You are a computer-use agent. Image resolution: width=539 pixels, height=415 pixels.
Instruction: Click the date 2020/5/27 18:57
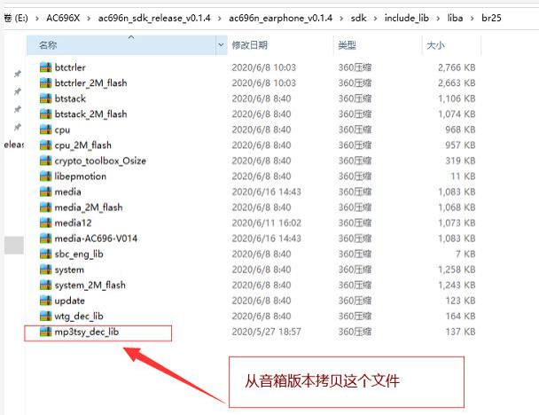pyautogui.click(x=267, y=332)
